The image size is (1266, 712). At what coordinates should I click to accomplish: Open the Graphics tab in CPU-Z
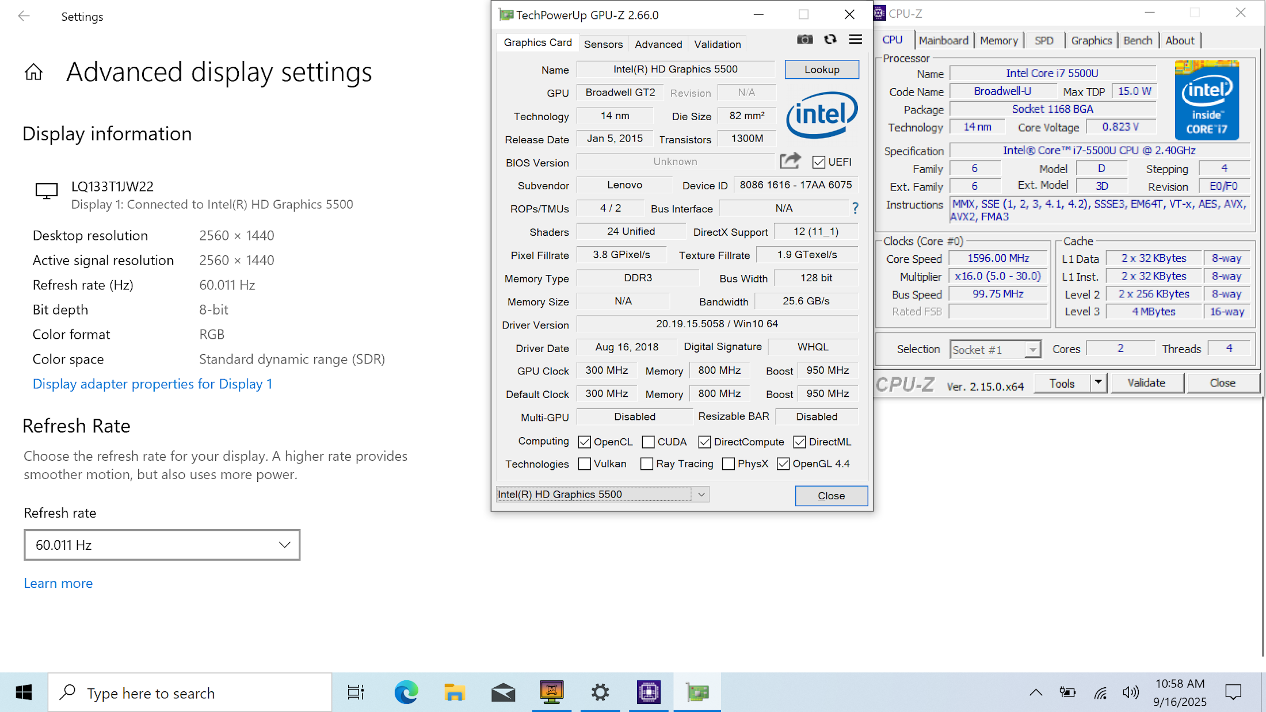click(1091, 40)
